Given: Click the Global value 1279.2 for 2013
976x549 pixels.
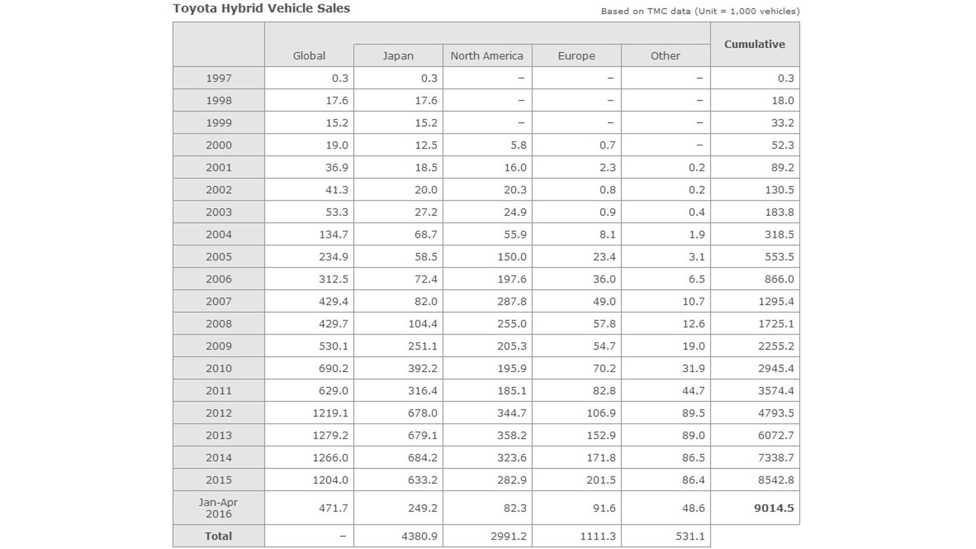Looking at the screenshot, I should pos(331,436).
